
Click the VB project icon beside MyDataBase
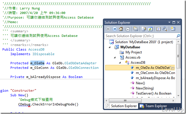point(117,47)
